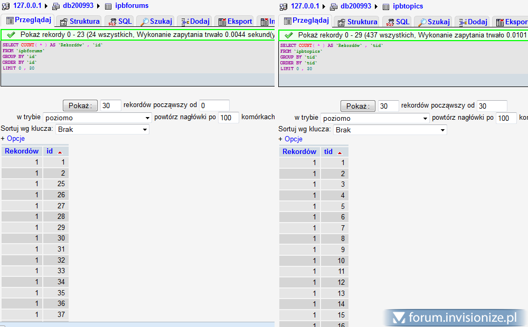
Task: Switch to Struktura tab in the ipbtopics panel
Action: click(356, 22)
